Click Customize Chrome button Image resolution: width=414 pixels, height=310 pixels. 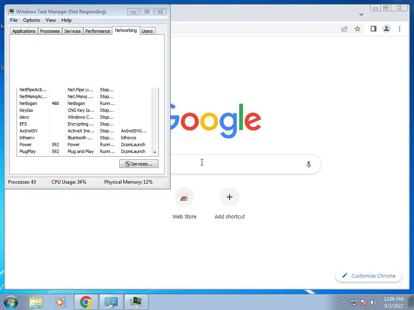click(x=368, y=276)
